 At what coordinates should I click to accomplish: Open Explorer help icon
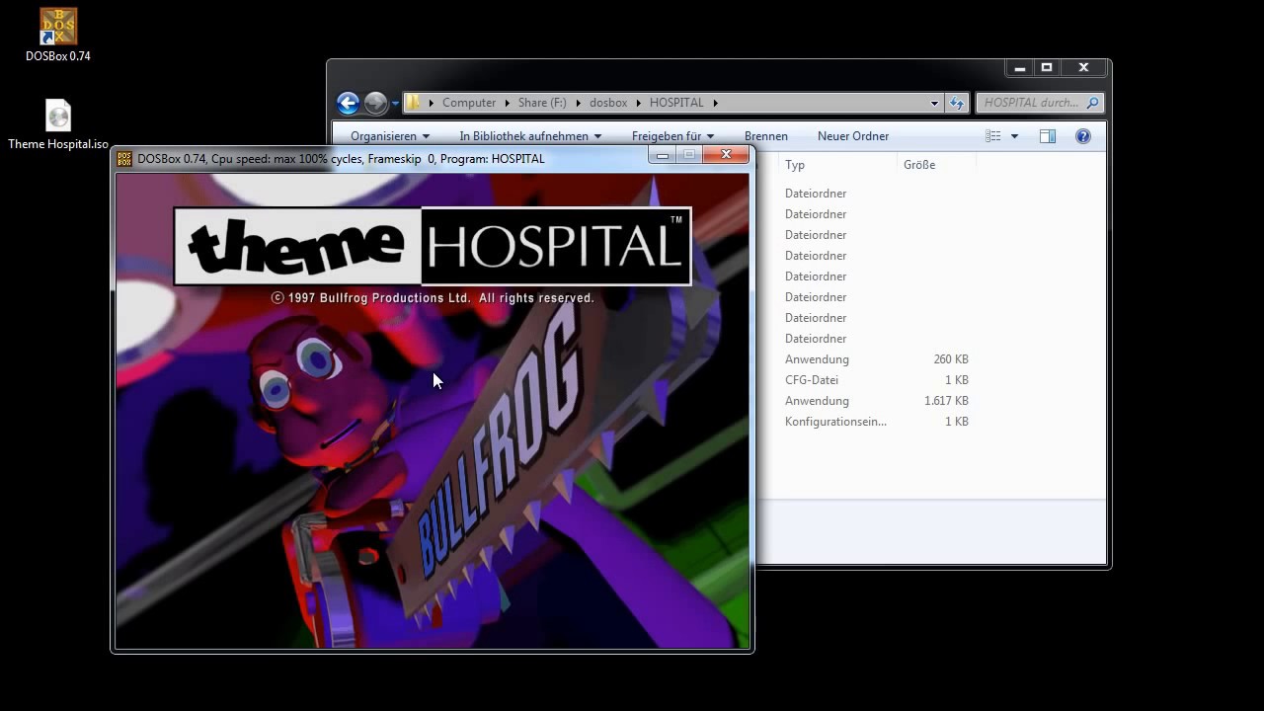[x=1083, y=136]
